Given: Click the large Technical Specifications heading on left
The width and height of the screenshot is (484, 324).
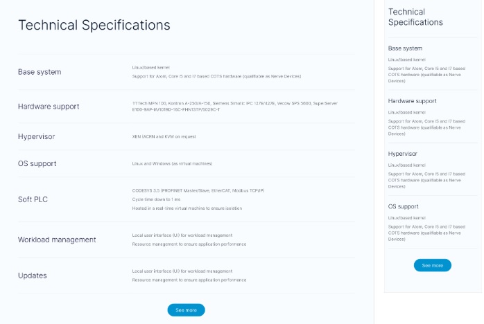Looking at the screenshot, I should 94,26.
